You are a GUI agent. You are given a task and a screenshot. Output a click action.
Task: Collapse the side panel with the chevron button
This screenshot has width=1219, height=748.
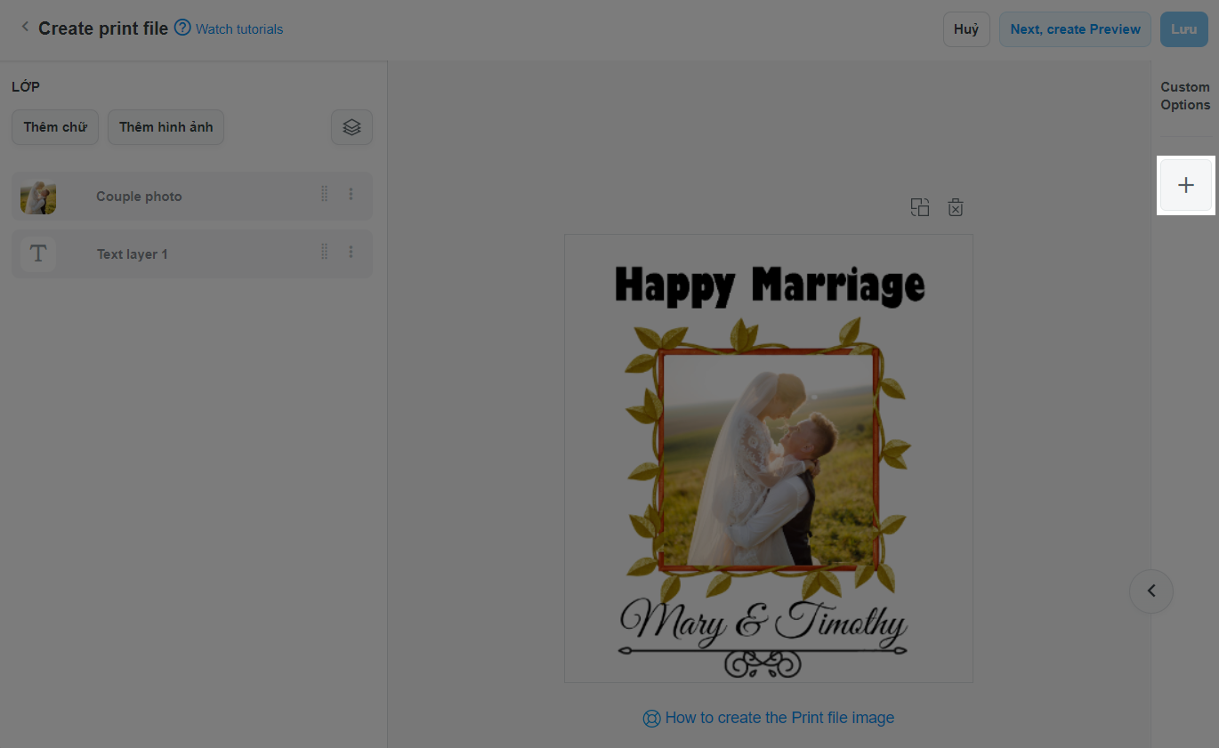coord(1151,591)
